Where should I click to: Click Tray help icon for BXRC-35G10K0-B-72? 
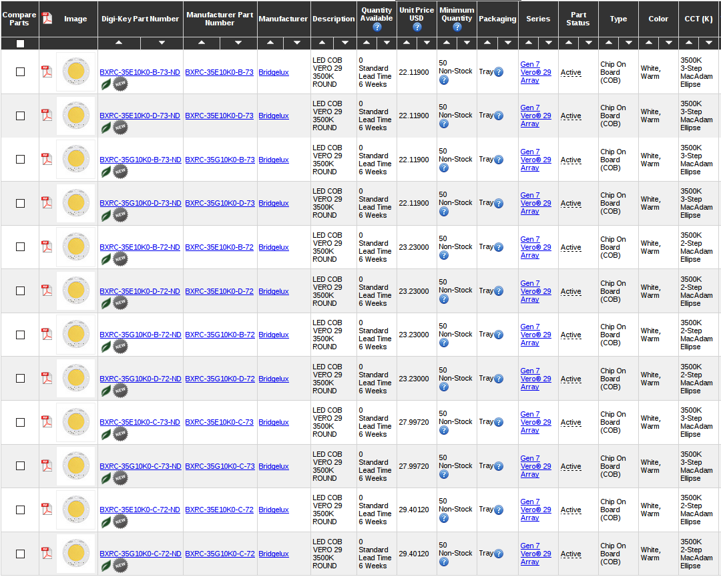tap(499, 335)
